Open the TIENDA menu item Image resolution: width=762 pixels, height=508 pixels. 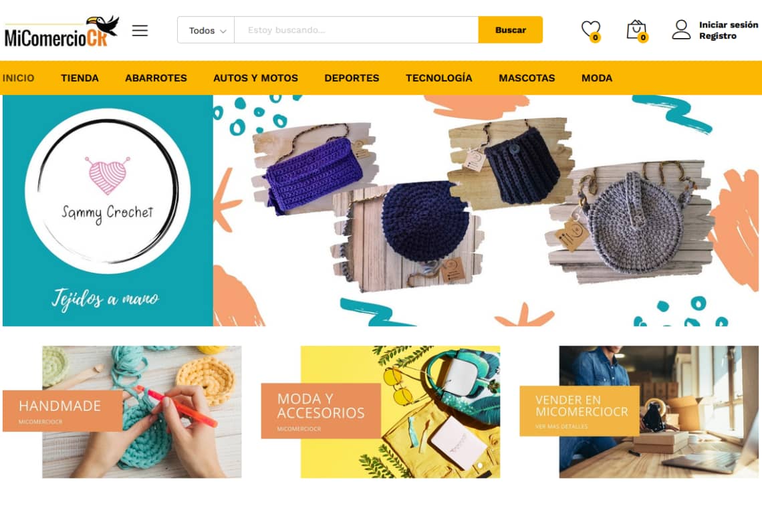80,78
